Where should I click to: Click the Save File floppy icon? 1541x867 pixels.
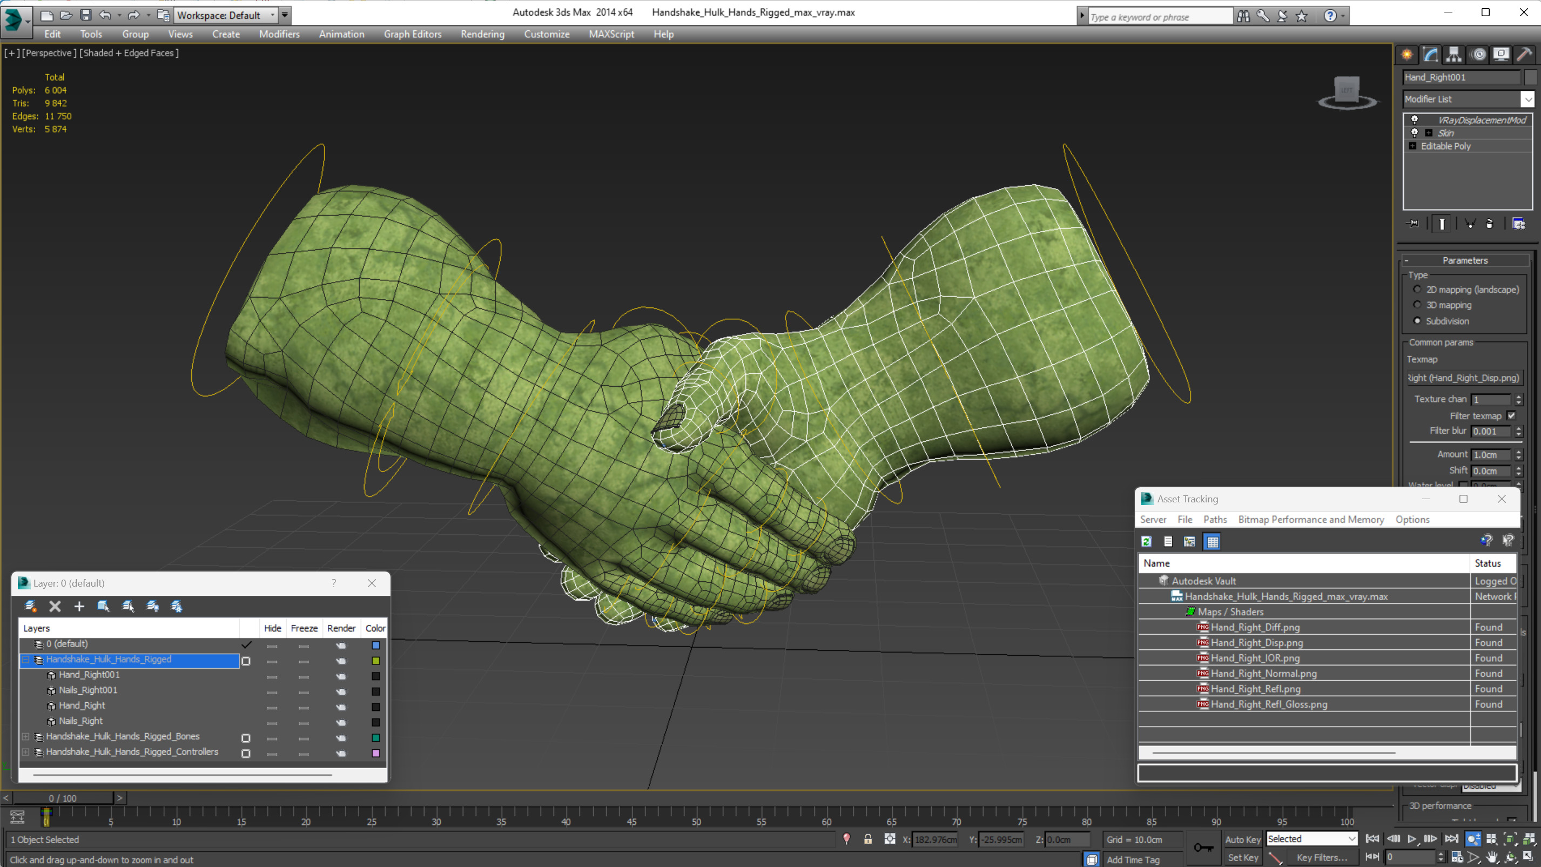85,15
